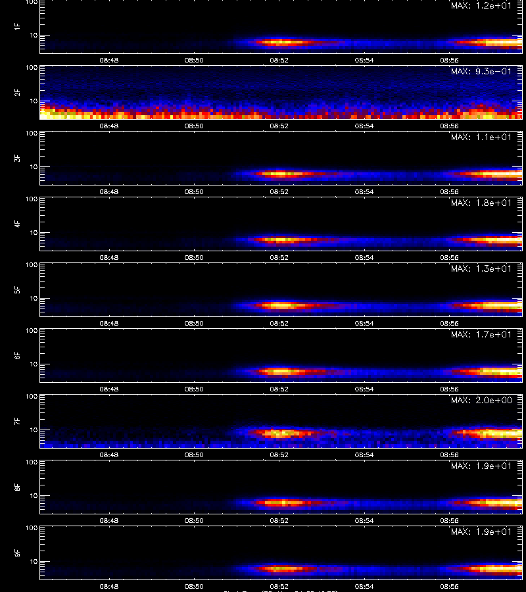The image size is (526, 592).
Task: Click the bright 08:52 burst in panel 7F
Action: pos(283,433)
